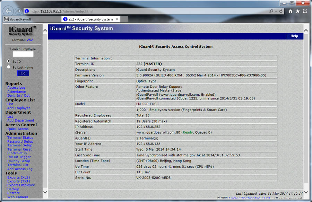Image resolution: width=312 pixels, height=202 pixels.
Task: Minimize the browser window
Action: pos(284,3)
